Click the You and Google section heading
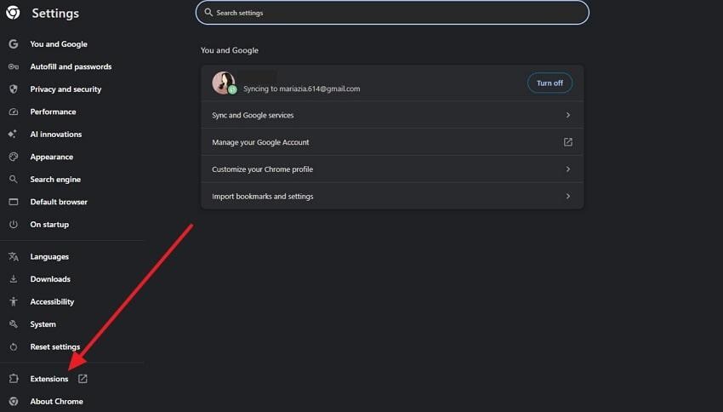 (x=229, y=50)
